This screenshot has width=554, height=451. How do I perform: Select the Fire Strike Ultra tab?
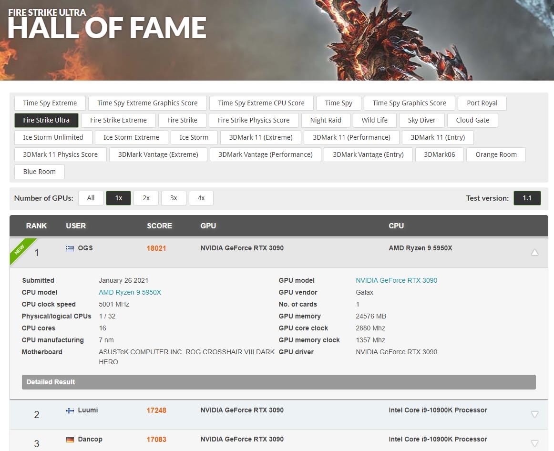pos(46,121)
